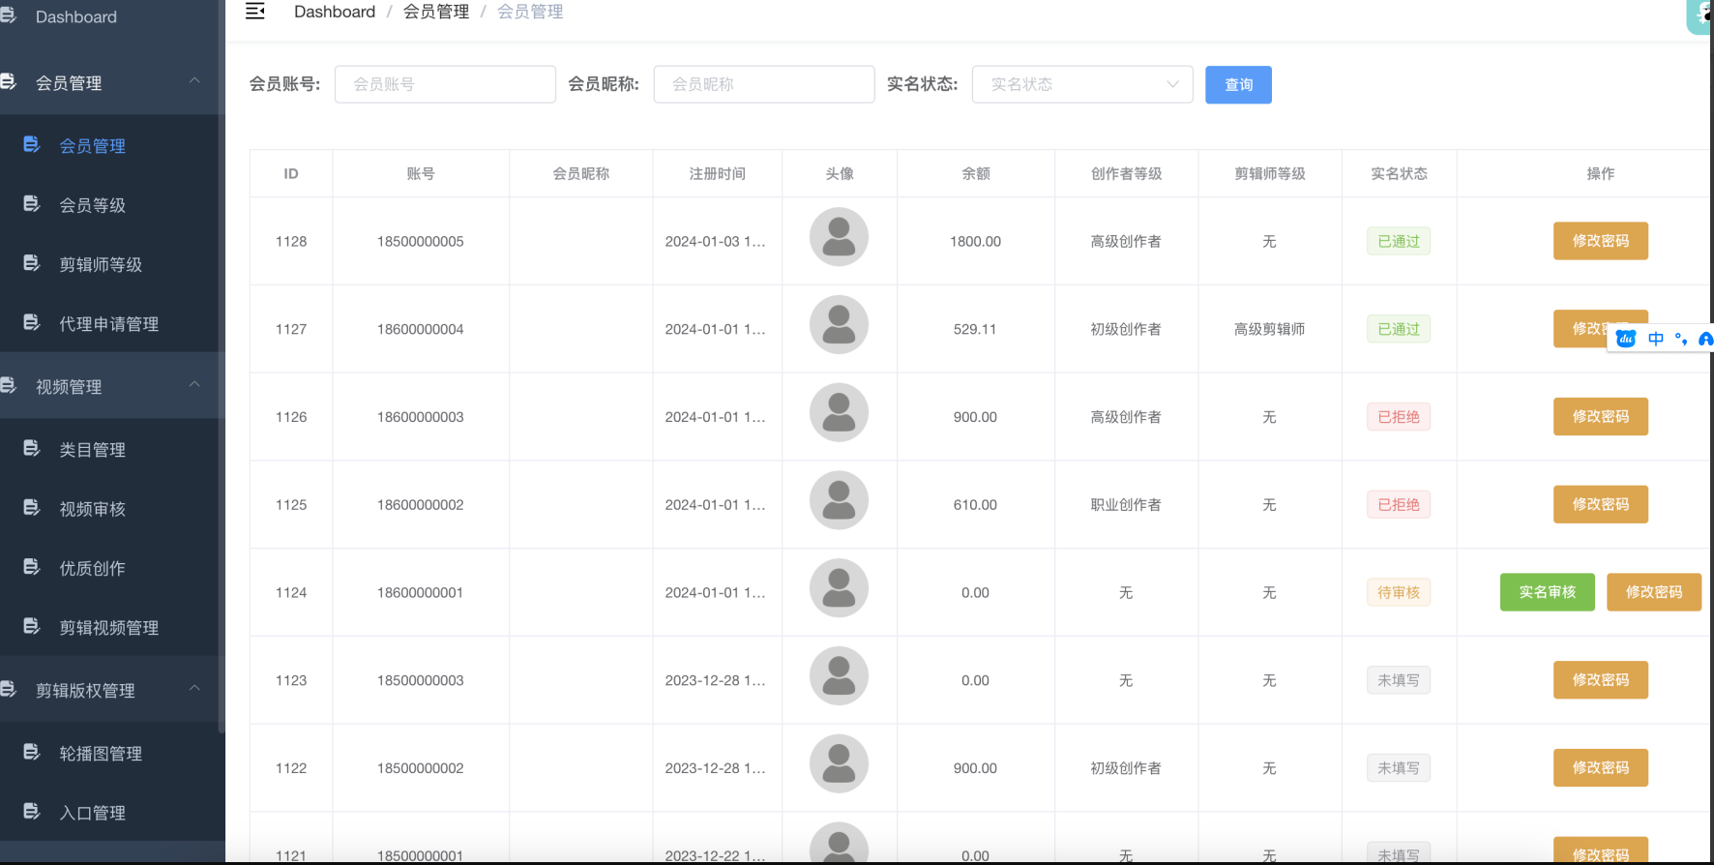Click 实名审核 for member 1124
This screenshot has height=865, width=1714.
click(1548, 592)
